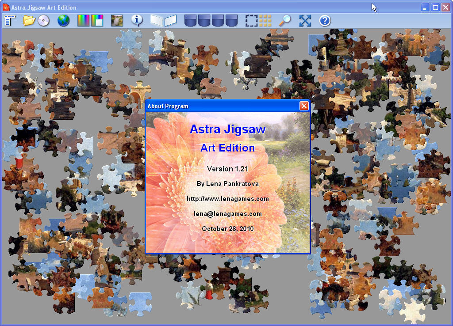This screenshot has width=453, height=326.
Task: Toggle full screen with crossed arrows icon
Action: click(305, 21)
